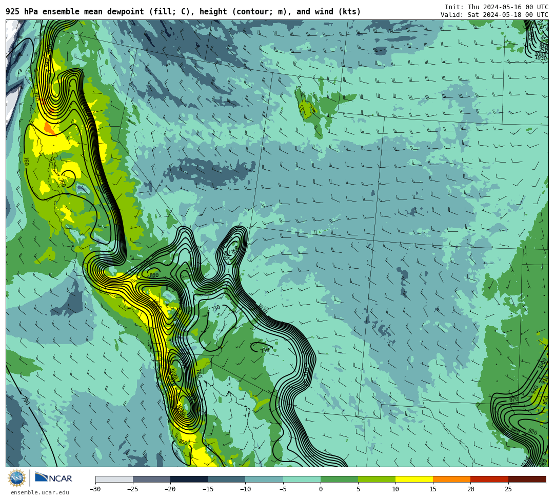The height and width of the screenshot is (499, 554).
Task: Click the NSF logo
Action: (x=17, y=478)
